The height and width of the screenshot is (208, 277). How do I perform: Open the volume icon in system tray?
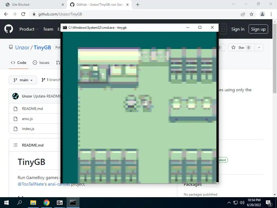pos(242,203)
